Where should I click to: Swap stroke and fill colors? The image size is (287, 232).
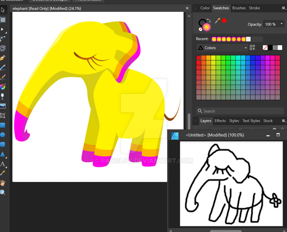coord(209,20)
